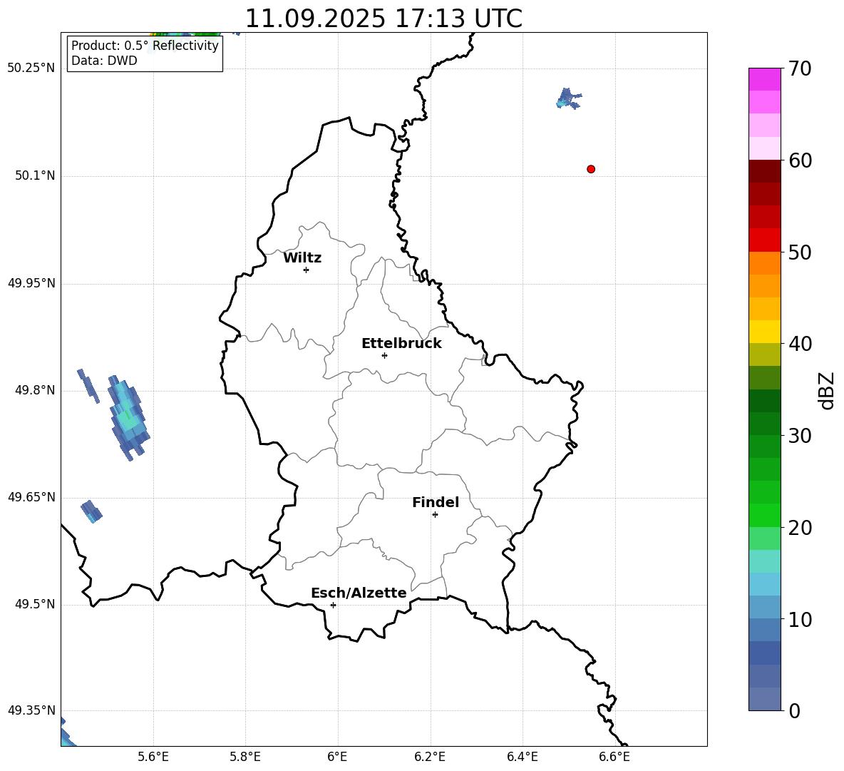844x771 pixels.
Task: Click the longitude label 5.6°E
Action: coord(153,757)
